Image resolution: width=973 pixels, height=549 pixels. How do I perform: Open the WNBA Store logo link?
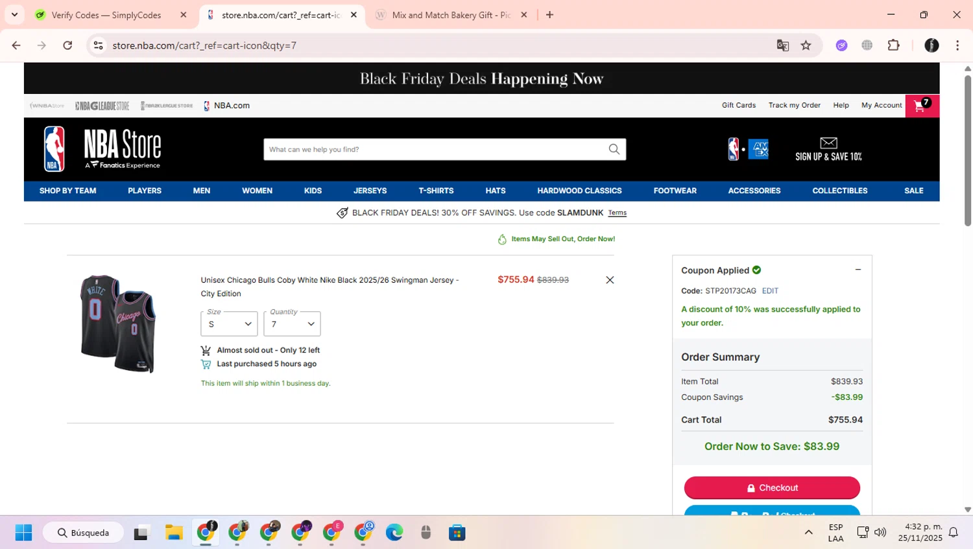tap(47, 106)
